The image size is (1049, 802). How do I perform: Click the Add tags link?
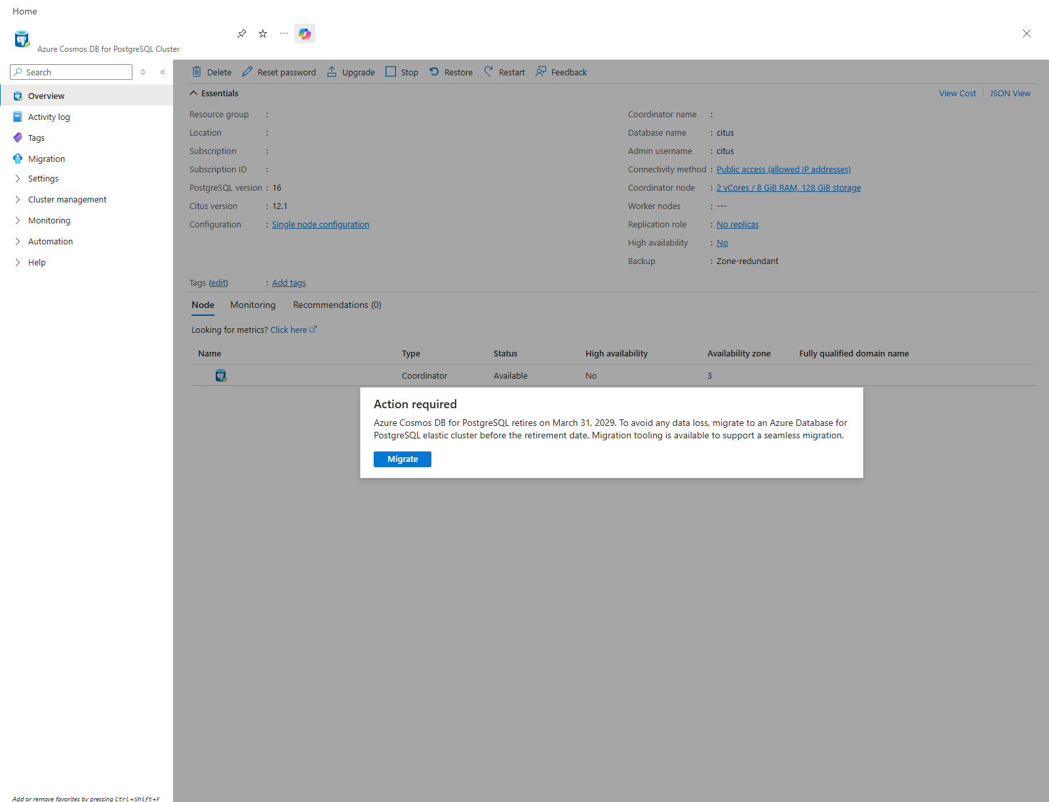coord(289,282)
